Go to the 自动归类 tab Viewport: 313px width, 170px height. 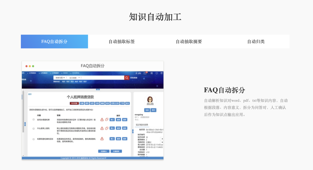pyautogui.click(x=256, y=41)
